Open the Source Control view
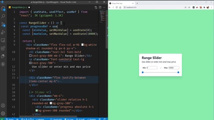214x120 pixels. [x=3, y=24]
